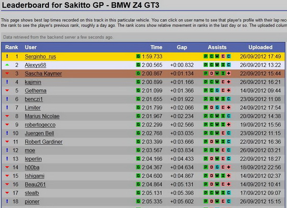Screen dimensions: 287x208
Task: Open pioner player profile
Action: 32,202
